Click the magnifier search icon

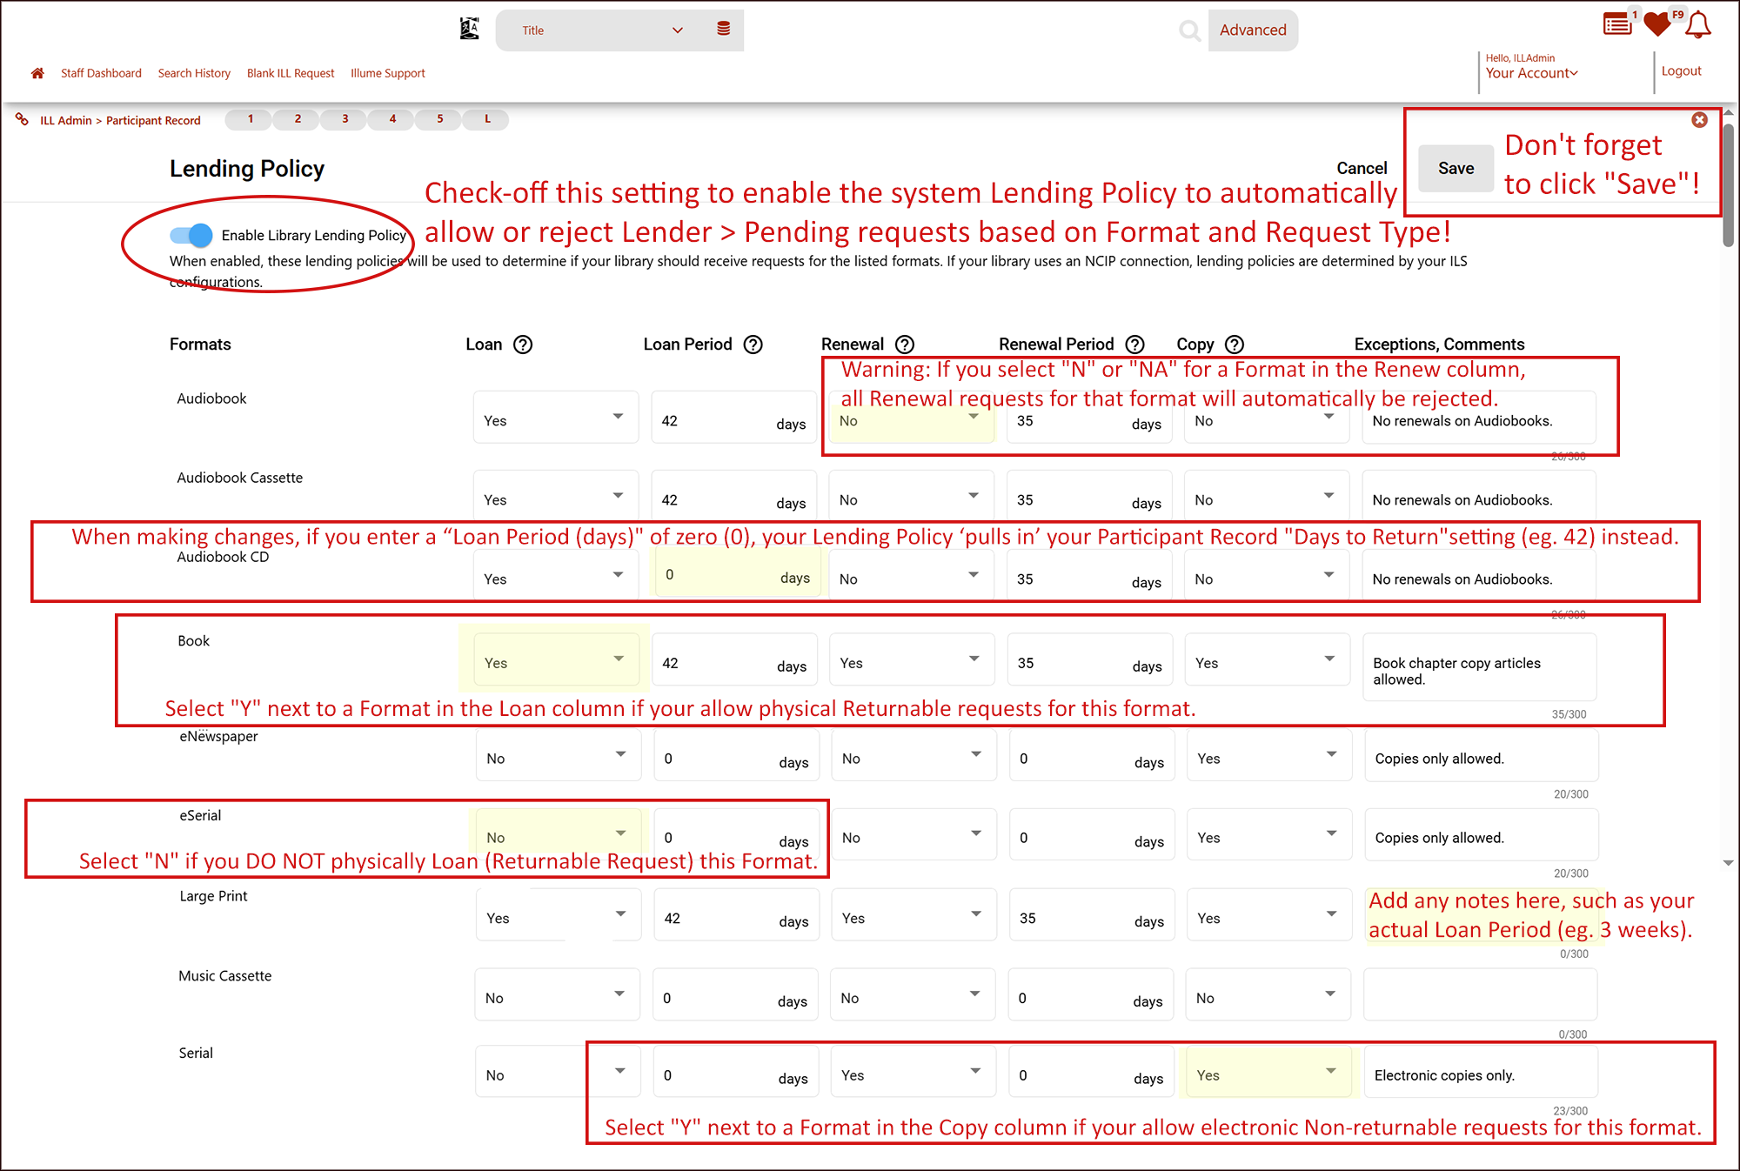click(x=1189, y=30)
